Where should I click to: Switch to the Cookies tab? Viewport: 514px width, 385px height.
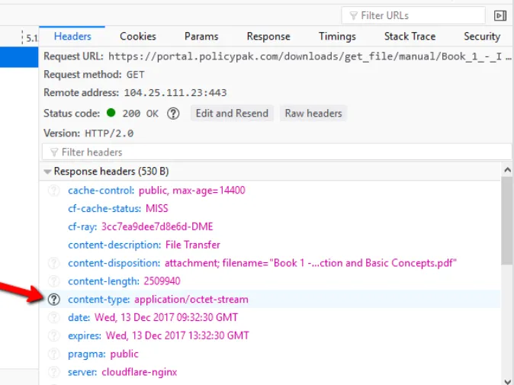click(138, 37)
